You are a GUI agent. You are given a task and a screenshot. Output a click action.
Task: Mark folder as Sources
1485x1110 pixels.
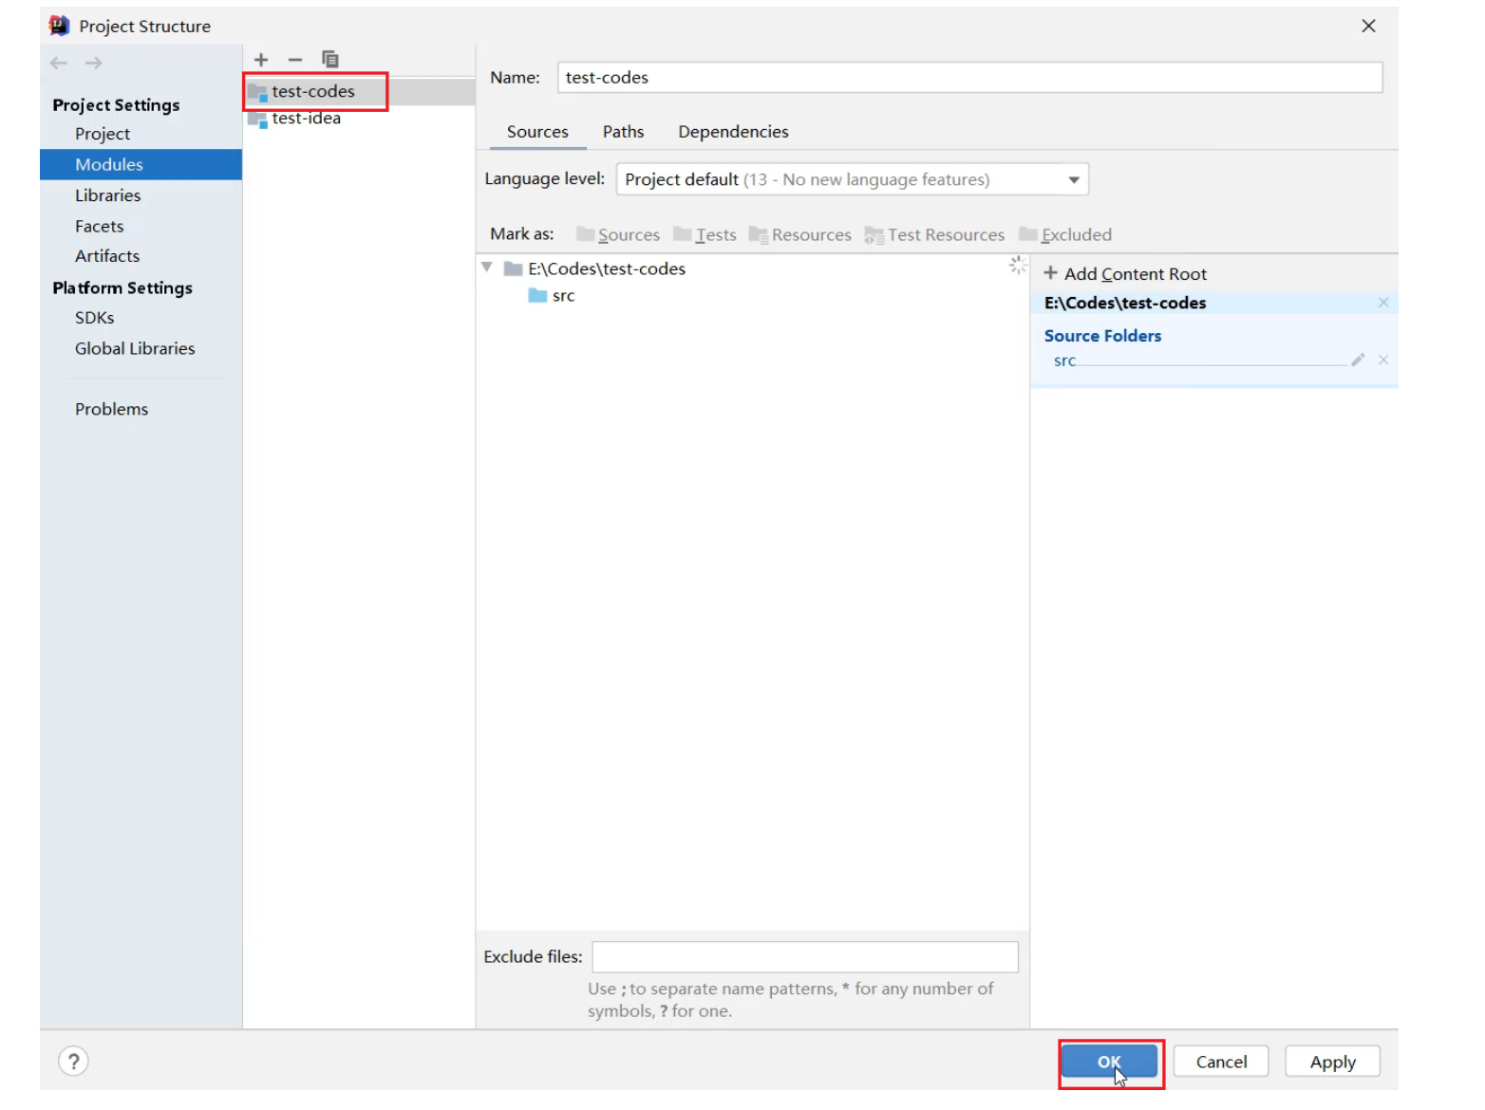click(x=618, y=234)
